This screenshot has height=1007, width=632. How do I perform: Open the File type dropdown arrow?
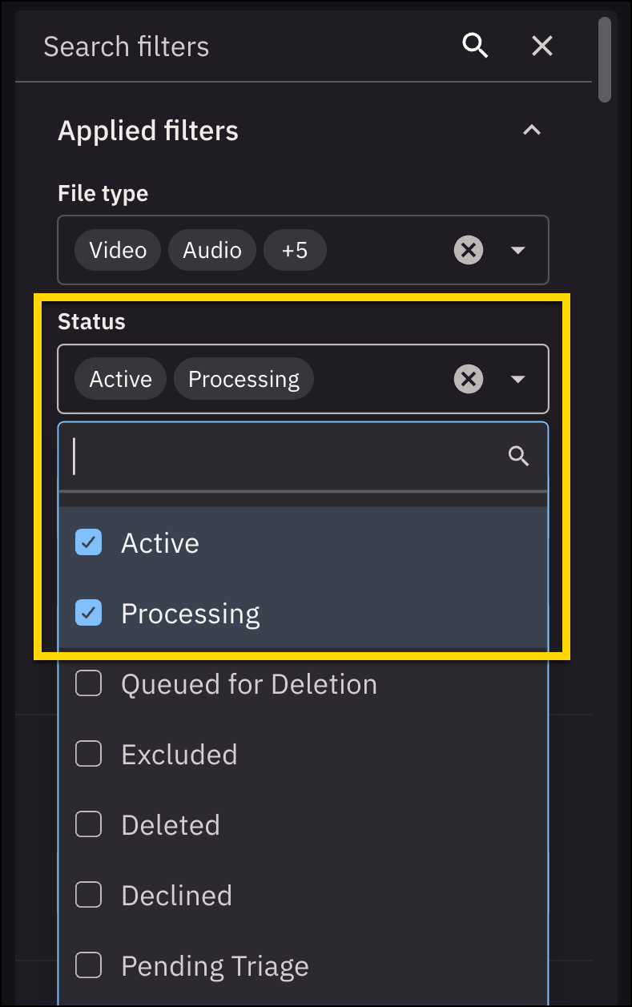point(517,250)
